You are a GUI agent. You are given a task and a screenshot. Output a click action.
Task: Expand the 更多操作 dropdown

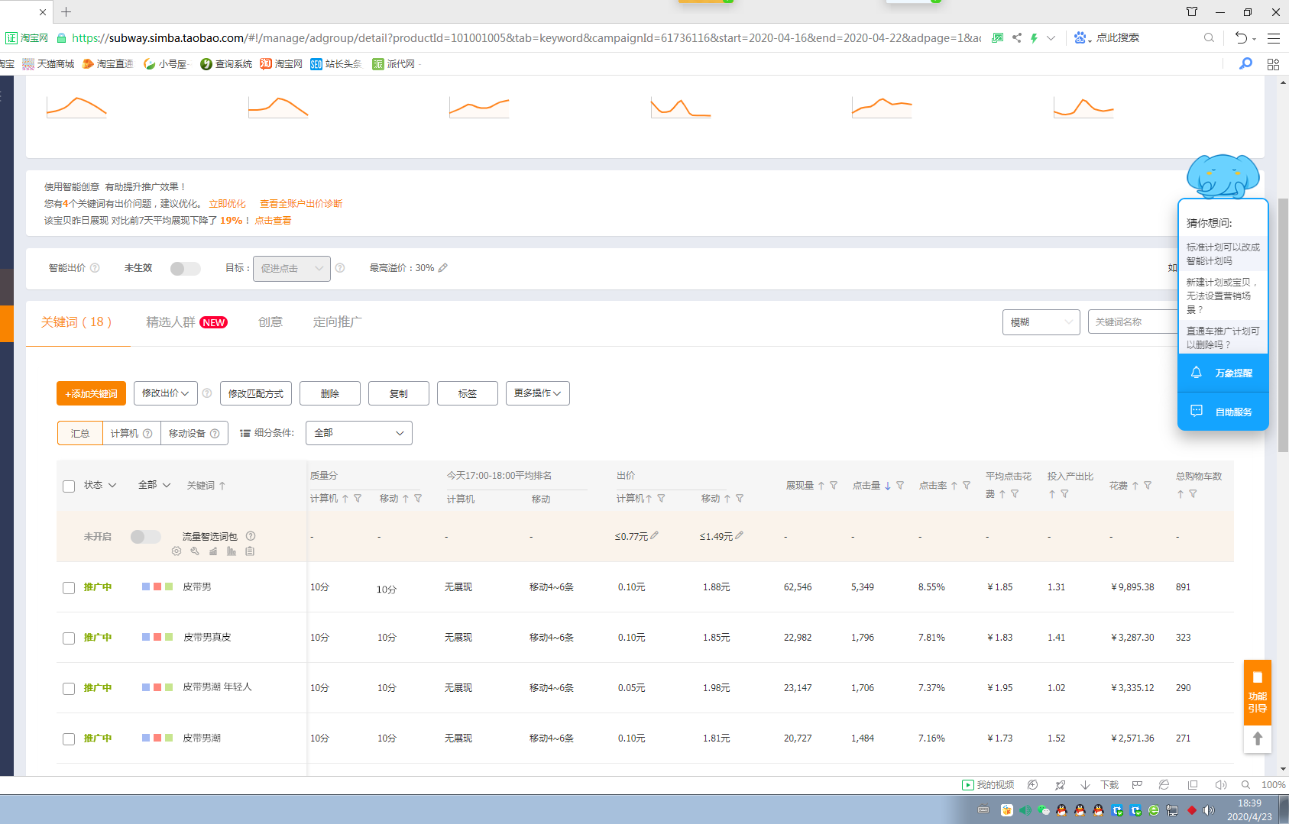coord(537,393)
